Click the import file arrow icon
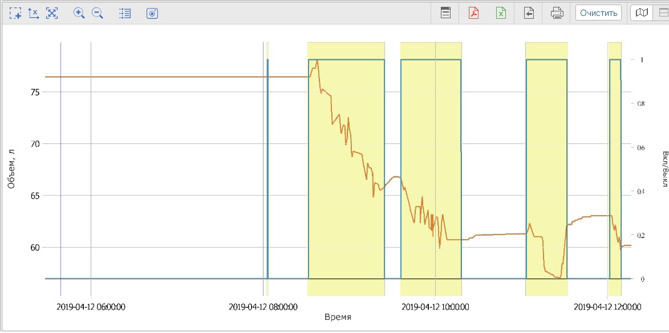This screenshot has width=669, height=333. 529,13
